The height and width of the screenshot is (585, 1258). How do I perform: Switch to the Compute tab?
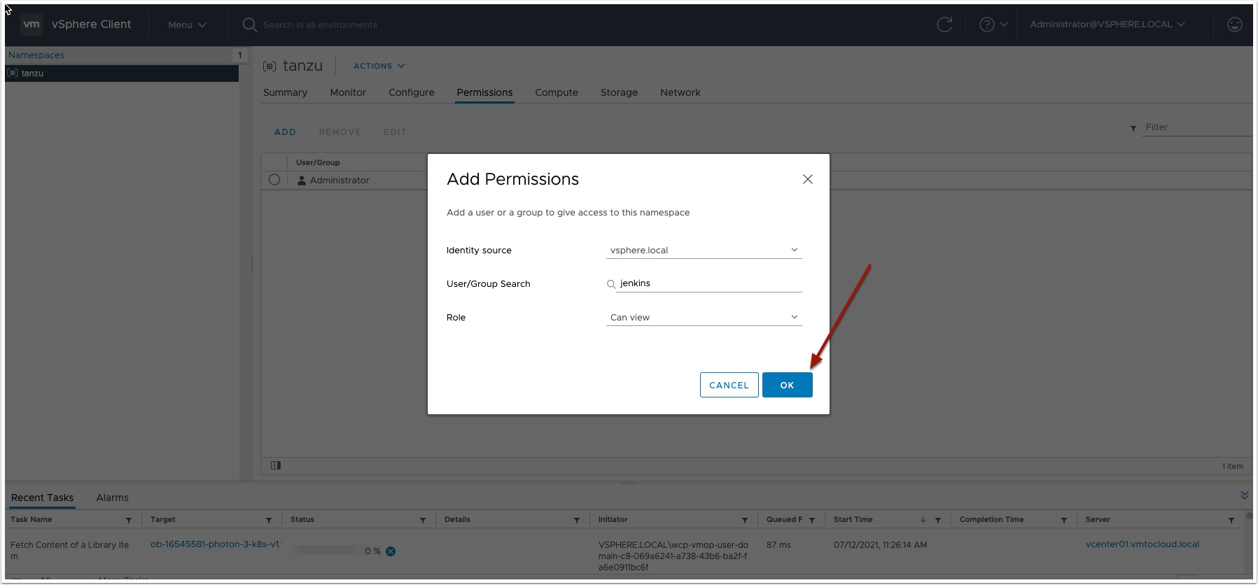557,92
